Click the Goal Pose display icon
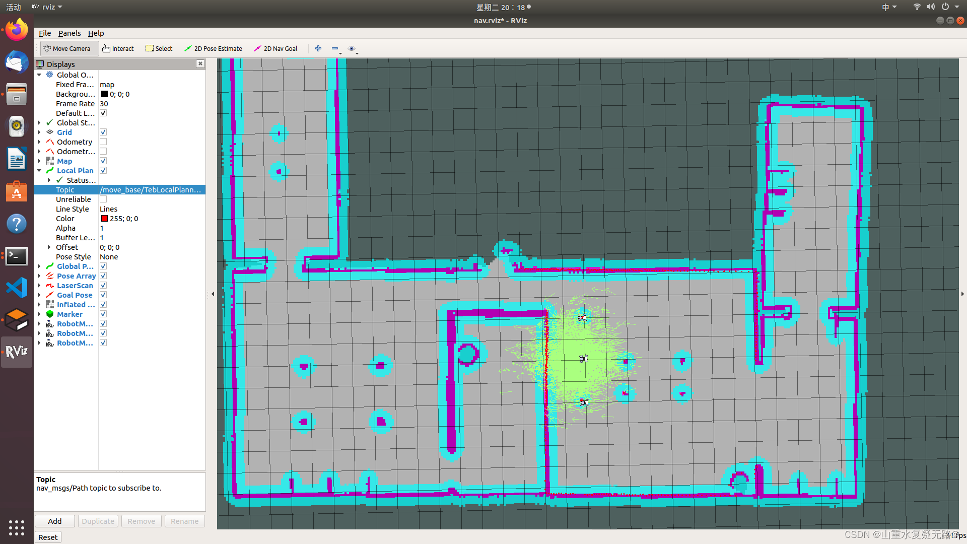 click(50, 295)
